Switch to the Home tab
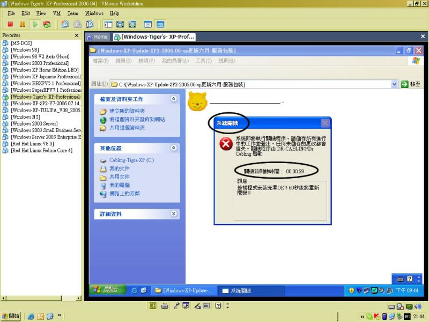The width and height of the screenshot is (429, 322). 98,36
